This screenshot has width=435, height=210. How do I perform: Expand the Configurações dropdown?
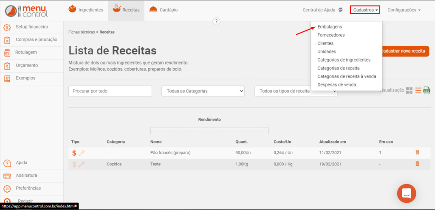click(404, 10)
